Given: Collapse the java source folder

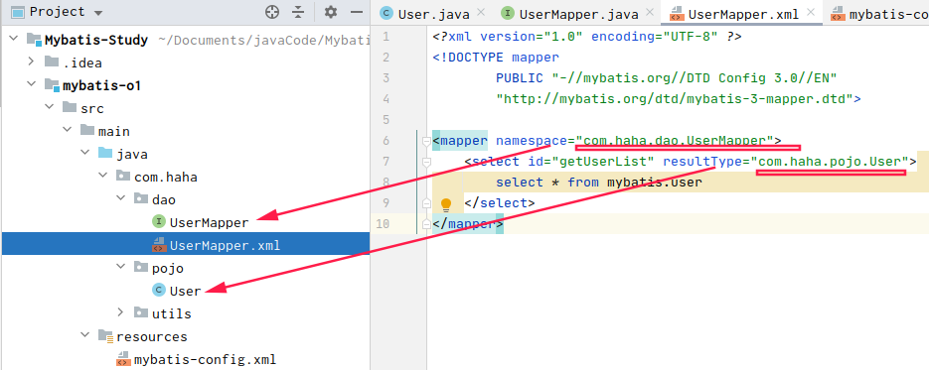Looking at the screenshot, I should pos(84,154).
